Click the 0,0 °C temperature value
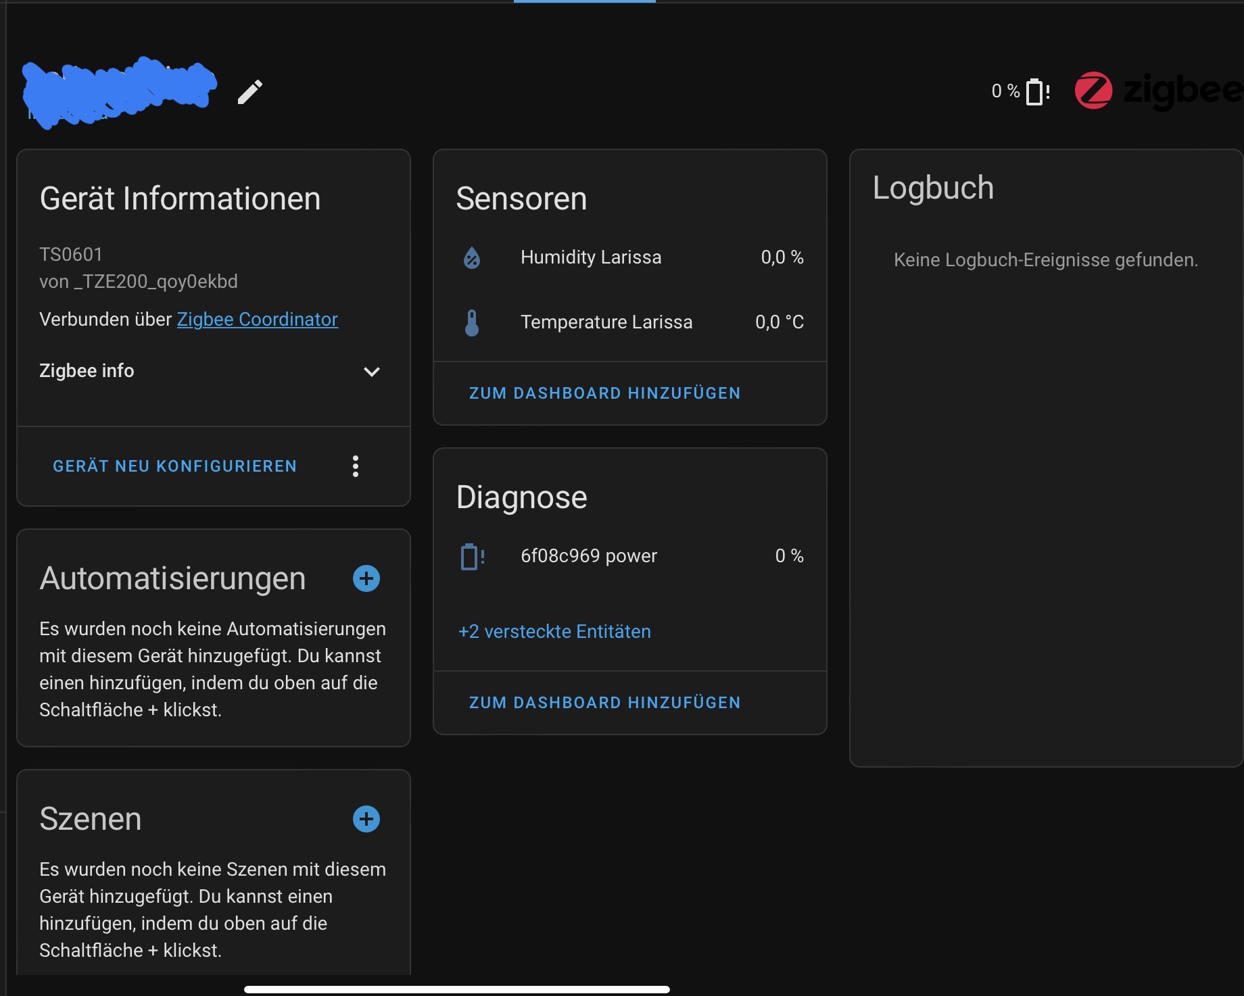This screenshot has height=996, width=1244. coord(780,322)
